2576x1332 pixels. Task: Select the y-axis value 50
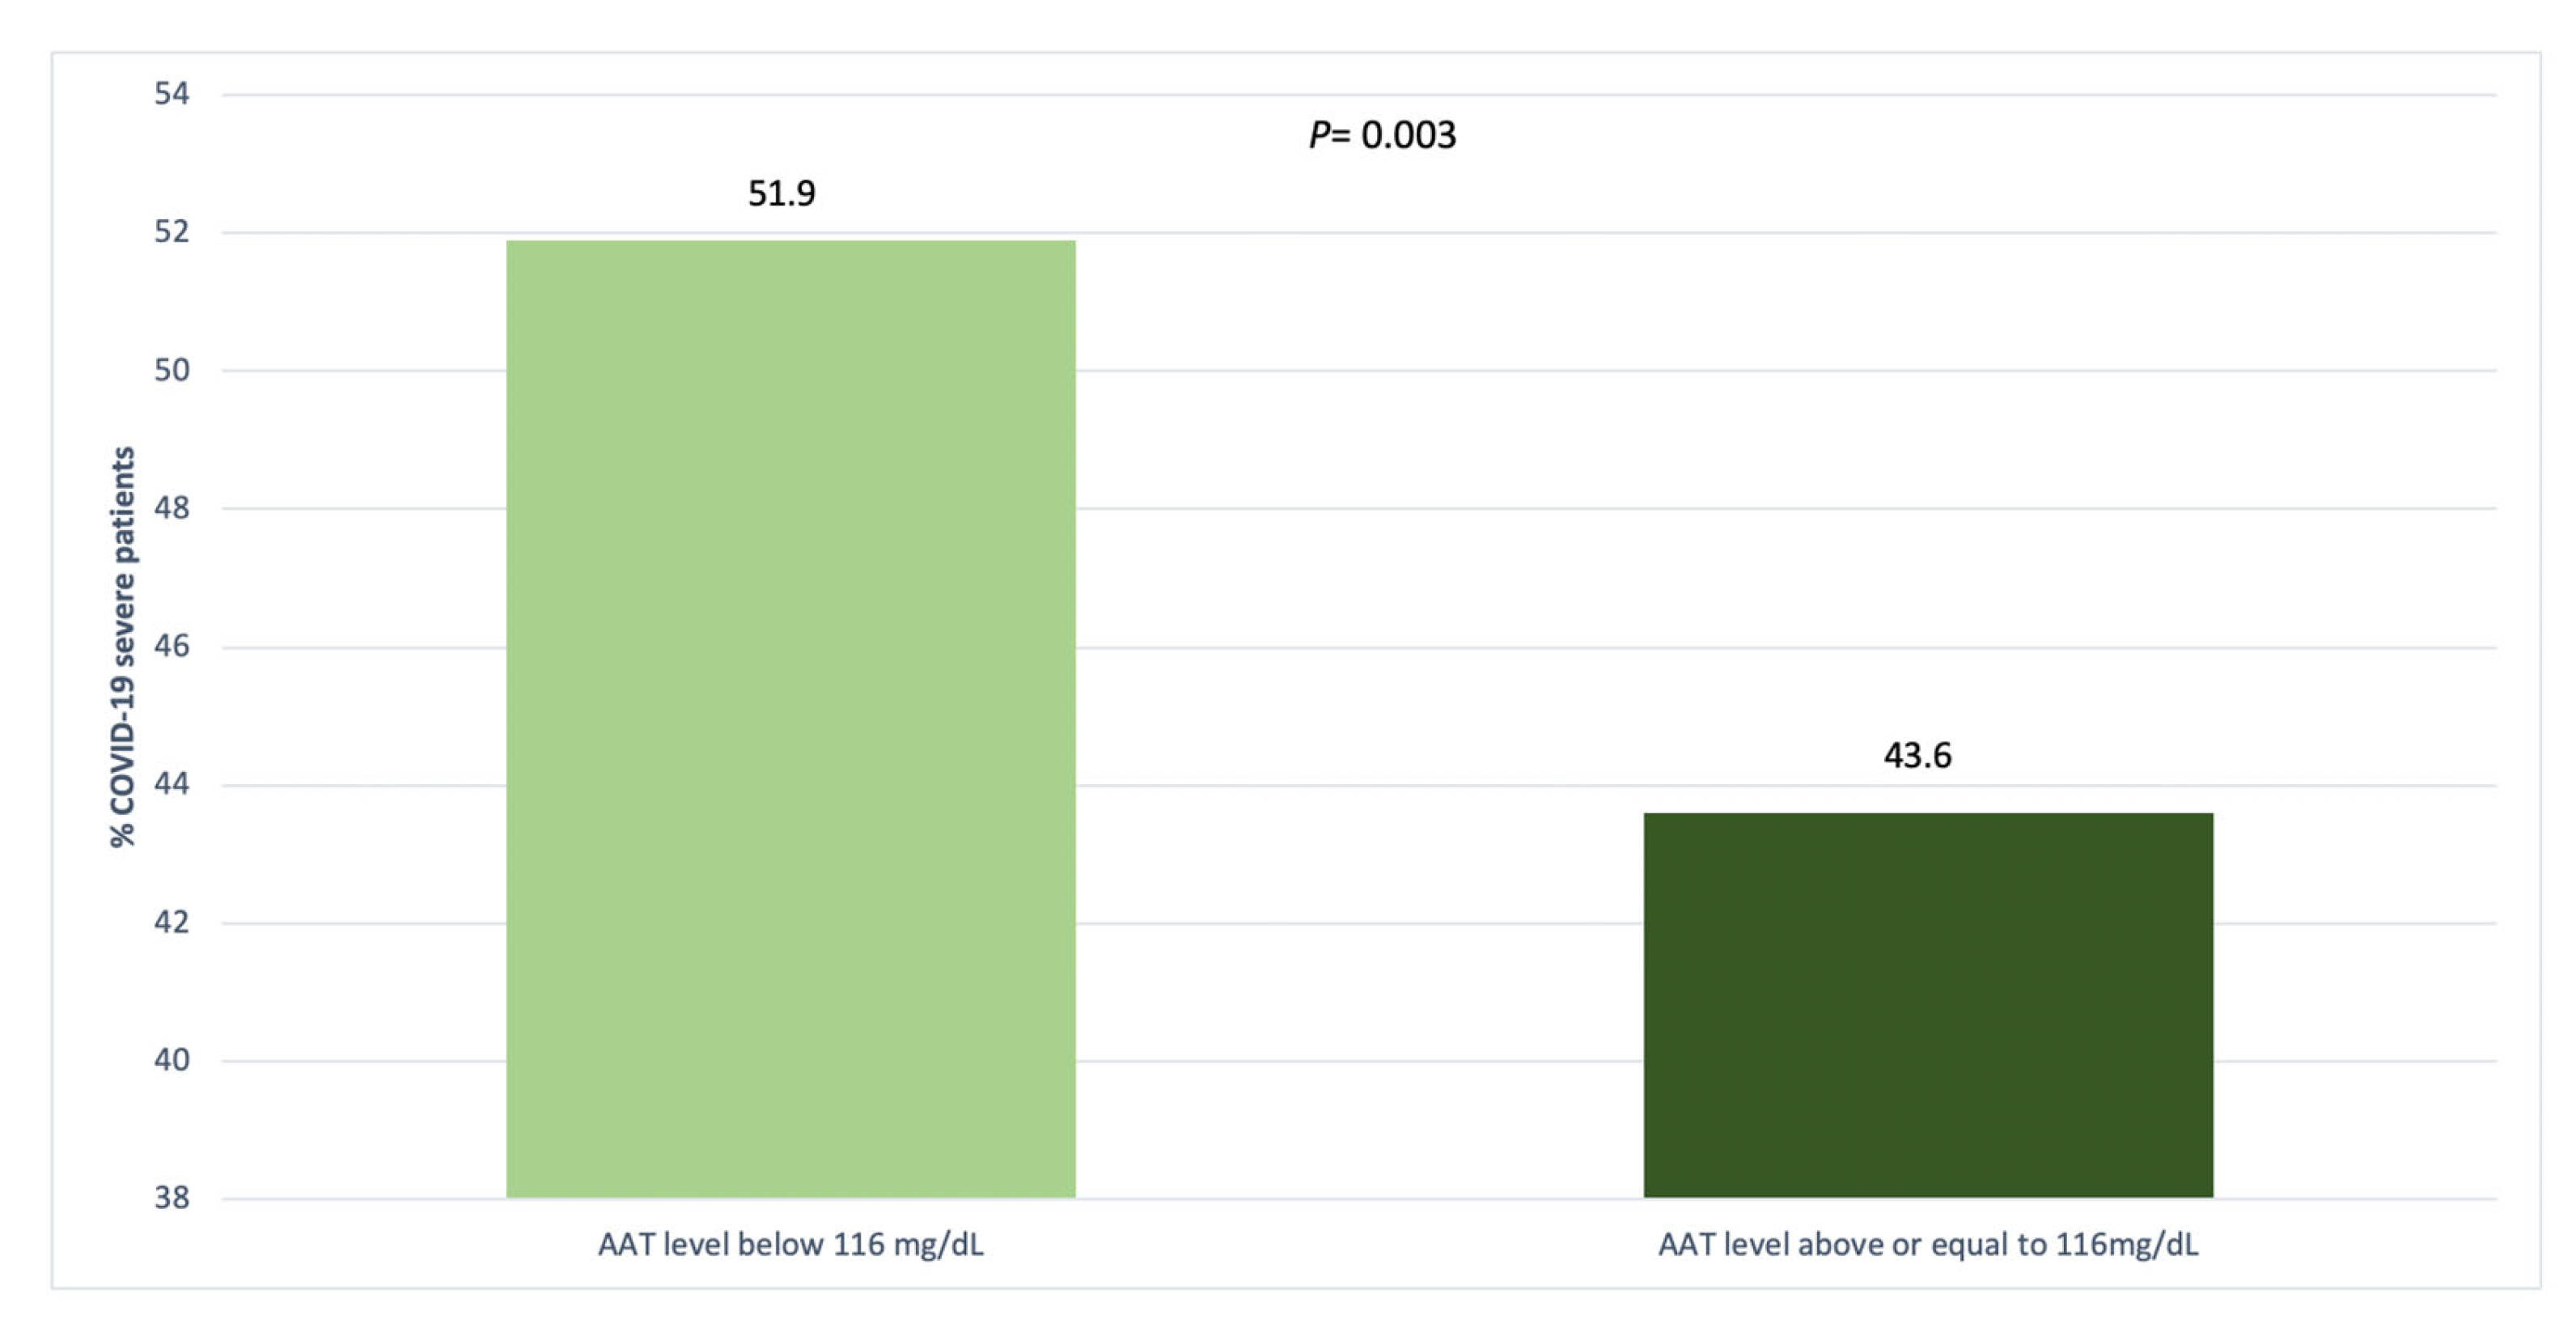click(171, 370)
